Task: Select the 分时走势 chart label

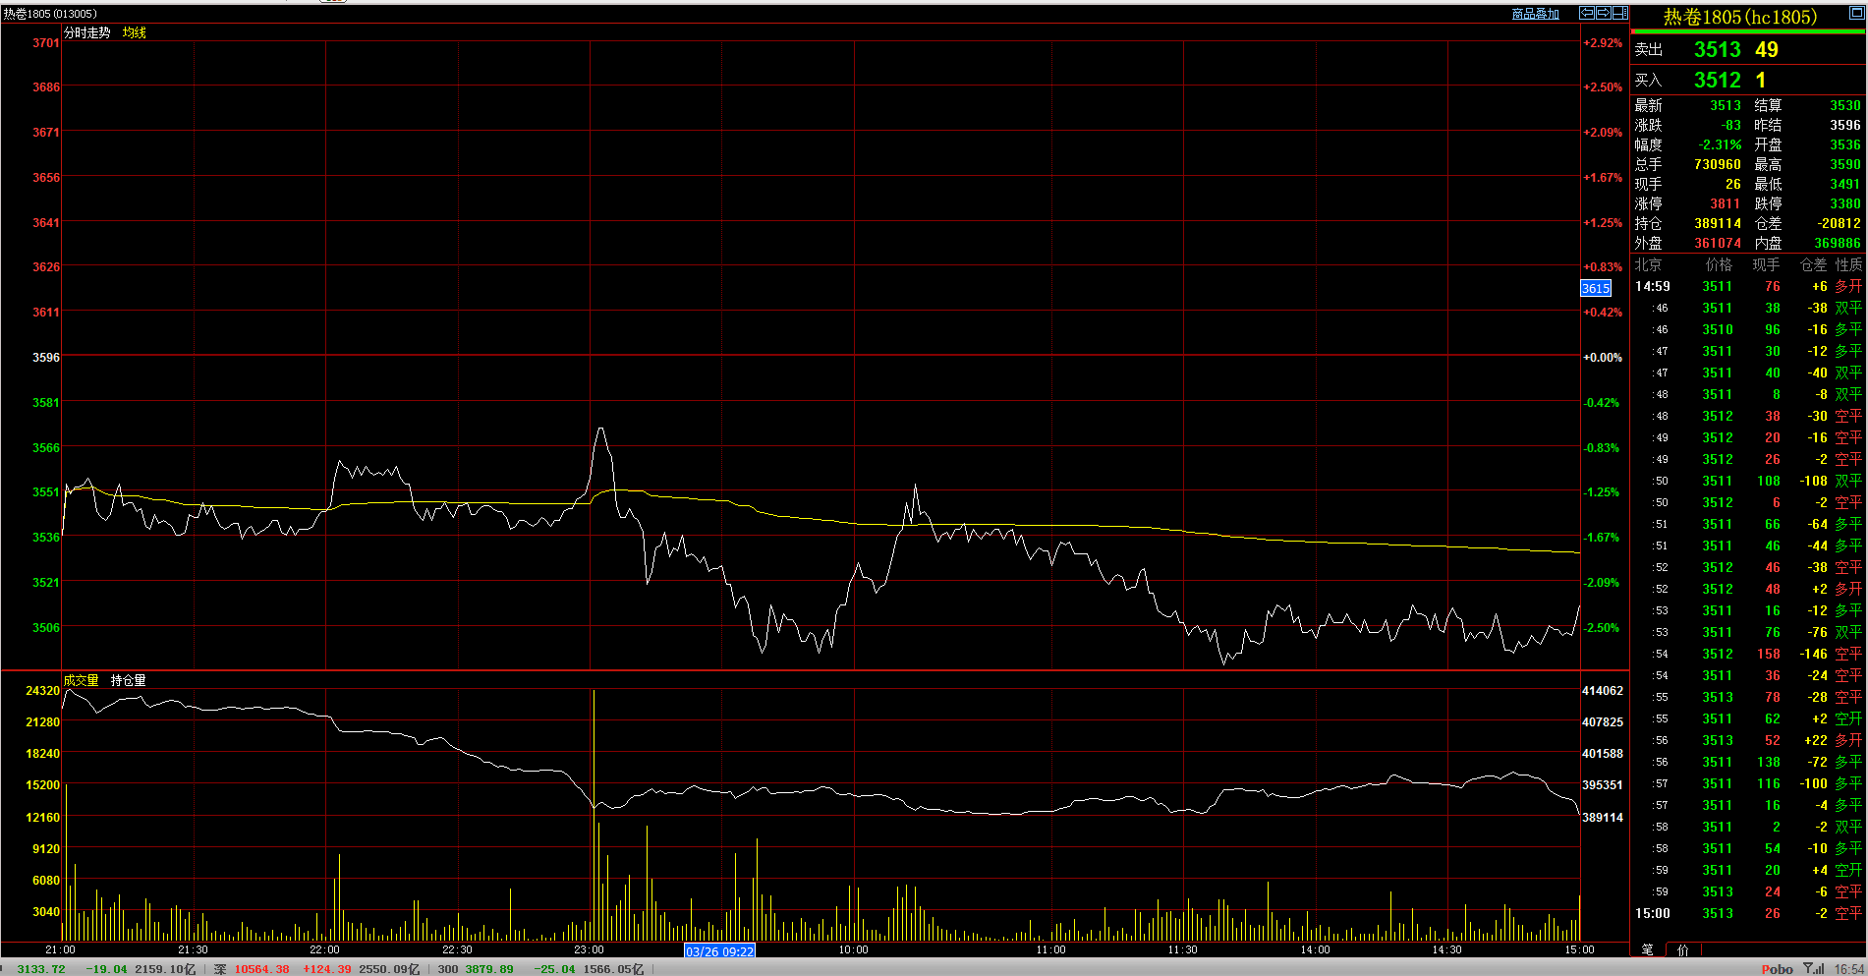Action: pos(86,32)
